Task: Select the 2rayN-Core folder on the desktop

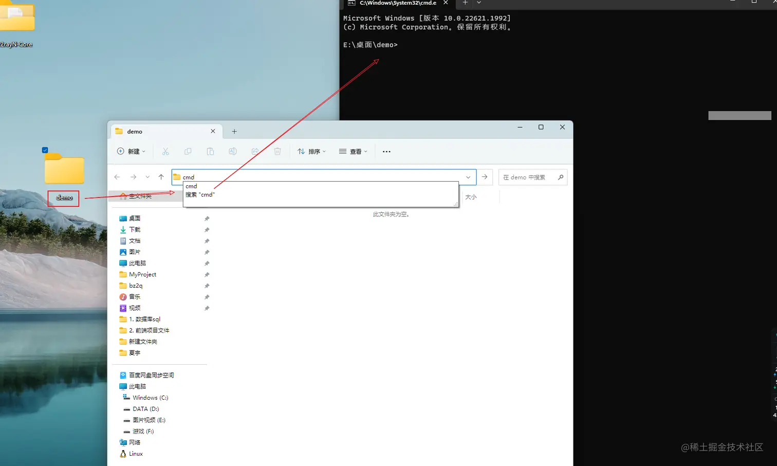Action: pos(17,25)
